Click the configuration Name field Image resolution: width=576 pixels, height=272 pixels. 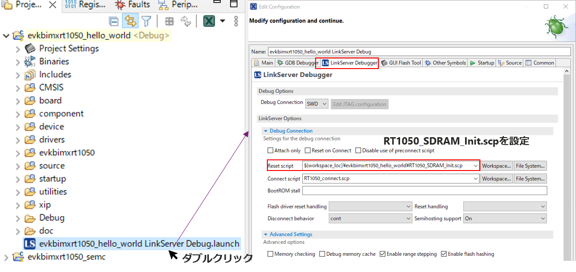[419, 51]
